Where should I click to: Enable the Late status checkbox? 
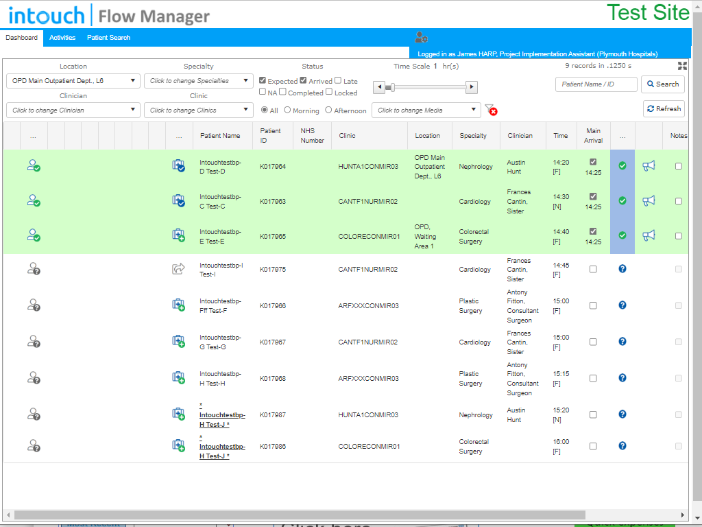tap(338, 80)
